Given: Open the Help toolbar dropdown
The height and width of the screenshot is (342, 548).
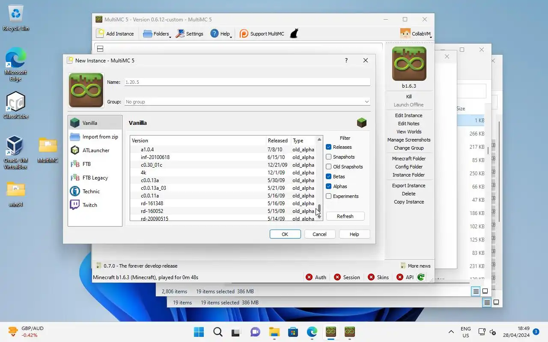Looking at the screenshot, I should pyautogui.click(x=221, y=34).
